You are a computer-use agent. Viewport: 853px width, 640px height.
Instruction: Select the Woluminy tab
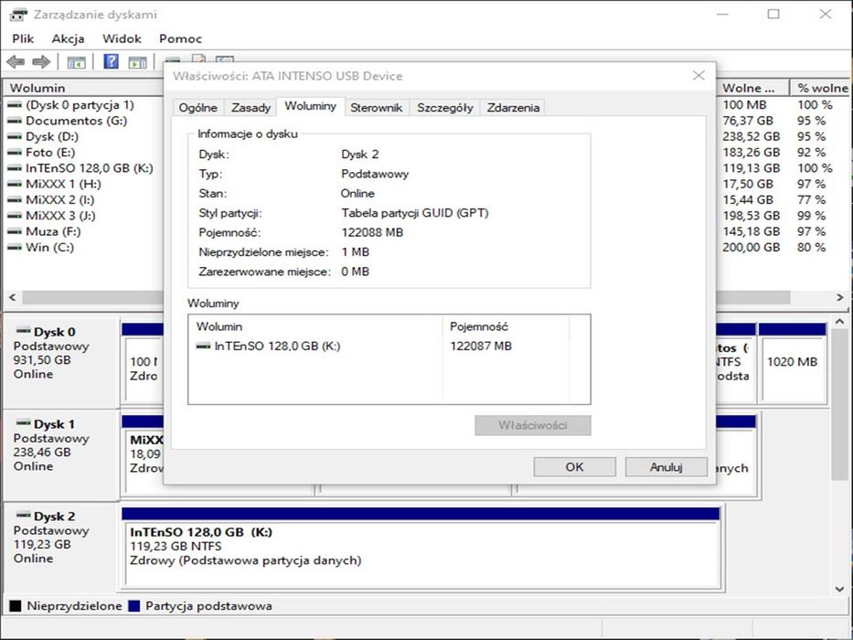pyautogui.click(x=310, y=106)
